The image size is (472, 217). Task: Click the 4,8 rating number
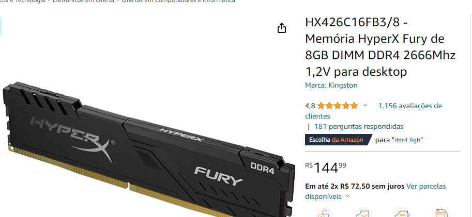[310, 106]
